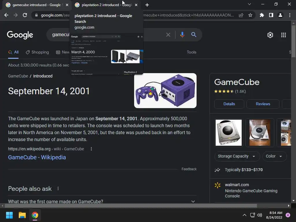Close the gamecube introduced tab
296x222 pixels.
(x=67, y=5)
